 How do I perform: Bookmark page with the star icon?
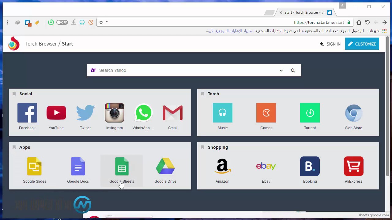click(101, 22)
